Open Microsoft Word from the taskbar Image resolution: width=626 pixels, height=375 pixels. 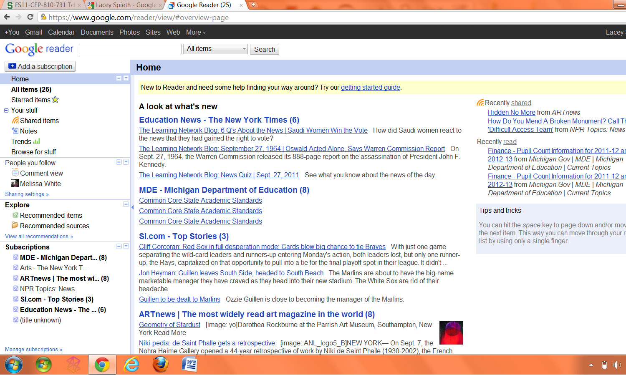pyautogui.click(x=189, y=365)
